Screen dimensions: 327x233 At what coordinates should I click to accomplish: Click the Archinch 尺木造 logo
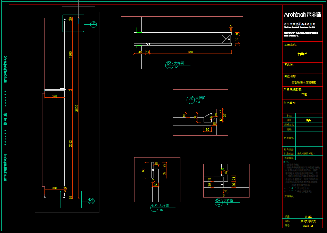[x=302, y=14]
